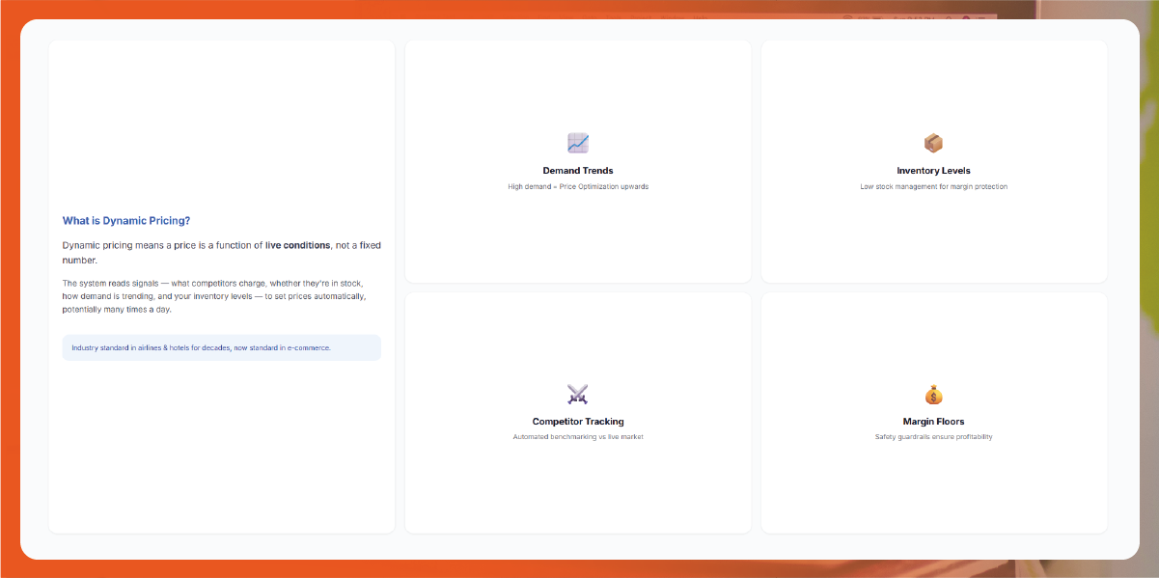The height and width of the screenshot is (578, 1159).
Task: Click the 'Competitor Tracking' title
Action: [x=578, y=422]
